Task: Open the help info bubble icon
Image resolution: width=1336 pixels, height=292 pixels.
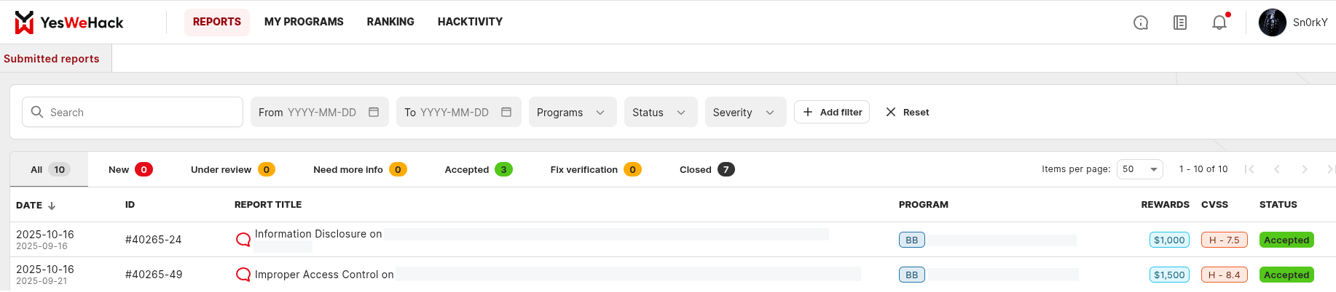Action: click(x=1141, y=23)
